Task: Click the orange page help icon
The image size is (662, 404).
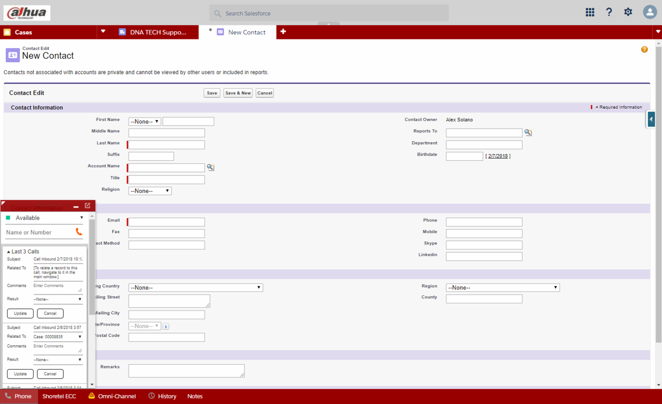Action: point(644,50)
